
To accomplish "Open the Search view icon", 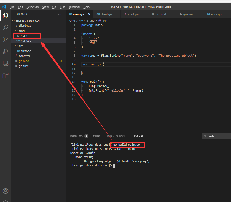I will (x=6, y=27).
